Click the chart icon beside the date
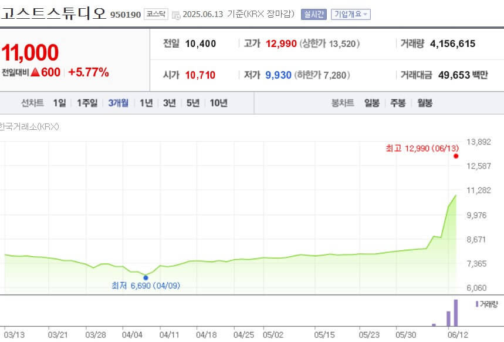 tap(175, 13)
